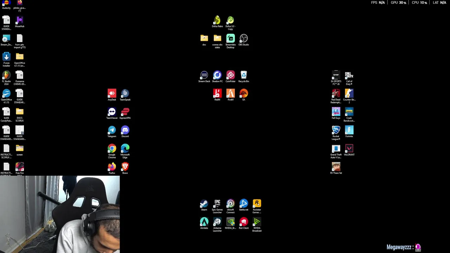The image size is (450, 253).
Task: Select the Counter-Strike 2 icon
Action: 349,96
